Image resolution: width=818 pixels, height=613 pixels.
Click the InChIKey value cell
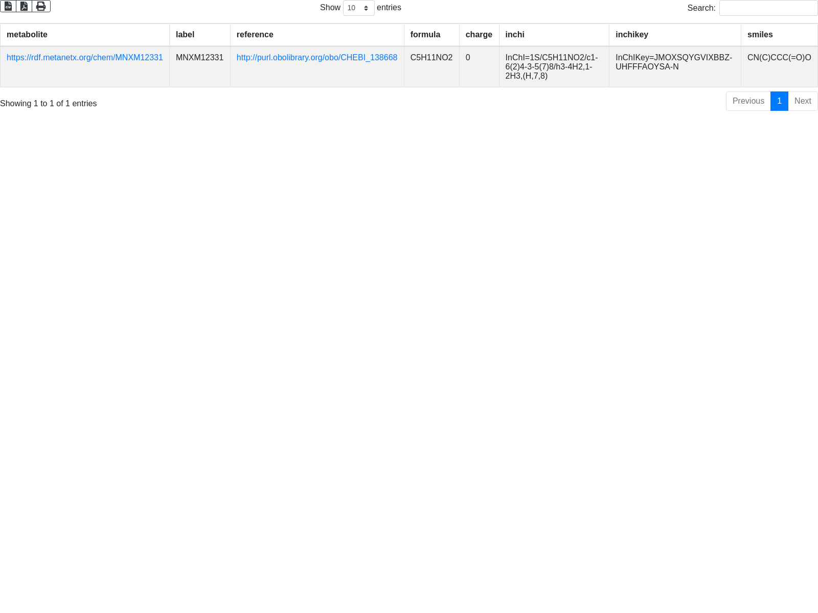674,62
